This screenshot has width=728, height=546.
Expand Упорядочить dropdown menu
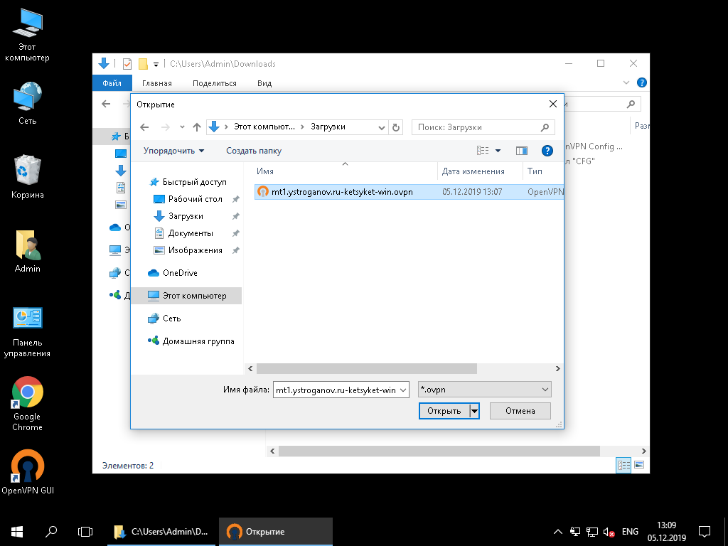(173, 151)
